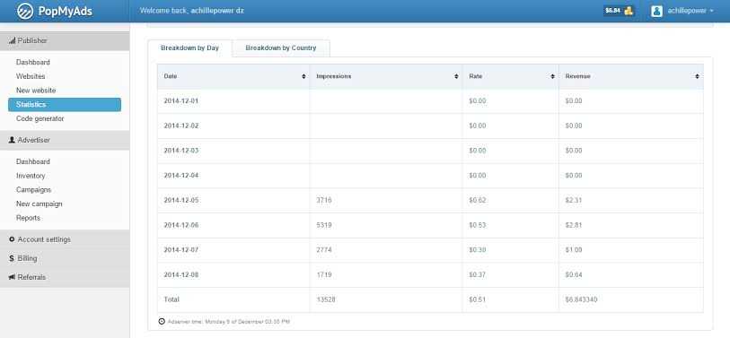Click the Advertiser person icon
730x338 pixels.
(12, 140)
